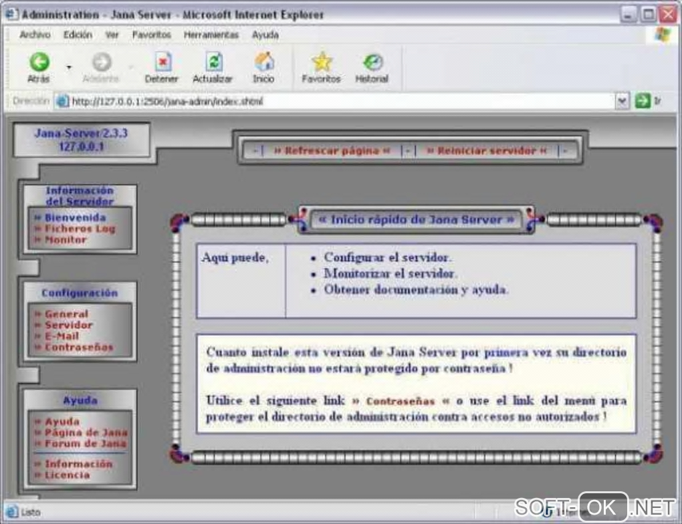Click the Windows logo throbber icon
Viewport: 682px width, 524px height.
(664, 34)
